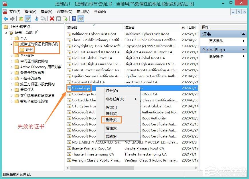Expand the 企业信任 folder arrow
The image size is (249, 179).
[12, 56]
